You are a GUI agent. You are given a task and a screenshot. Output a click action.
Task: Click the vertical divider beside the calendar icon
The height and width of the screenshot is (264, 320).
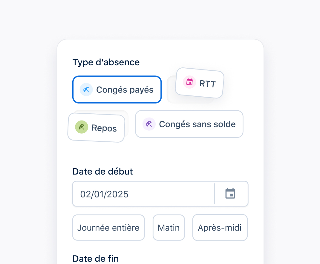tap(215, 194)
